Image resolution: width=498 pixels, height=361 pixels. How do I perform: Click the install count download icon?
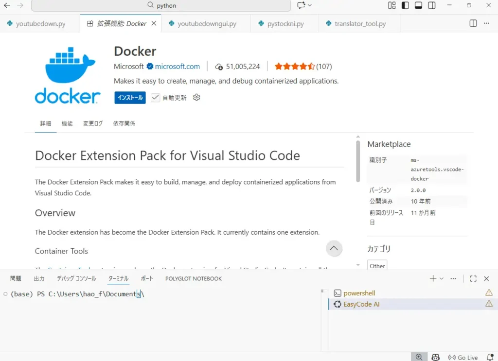tap(219, 67)
